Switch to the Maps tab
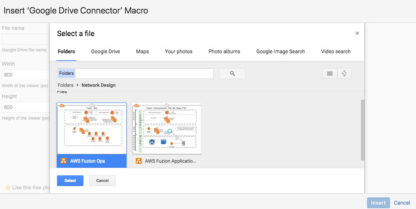Image resolution: width=416 pixels, height=209 pixels. [x=143, y=52]
